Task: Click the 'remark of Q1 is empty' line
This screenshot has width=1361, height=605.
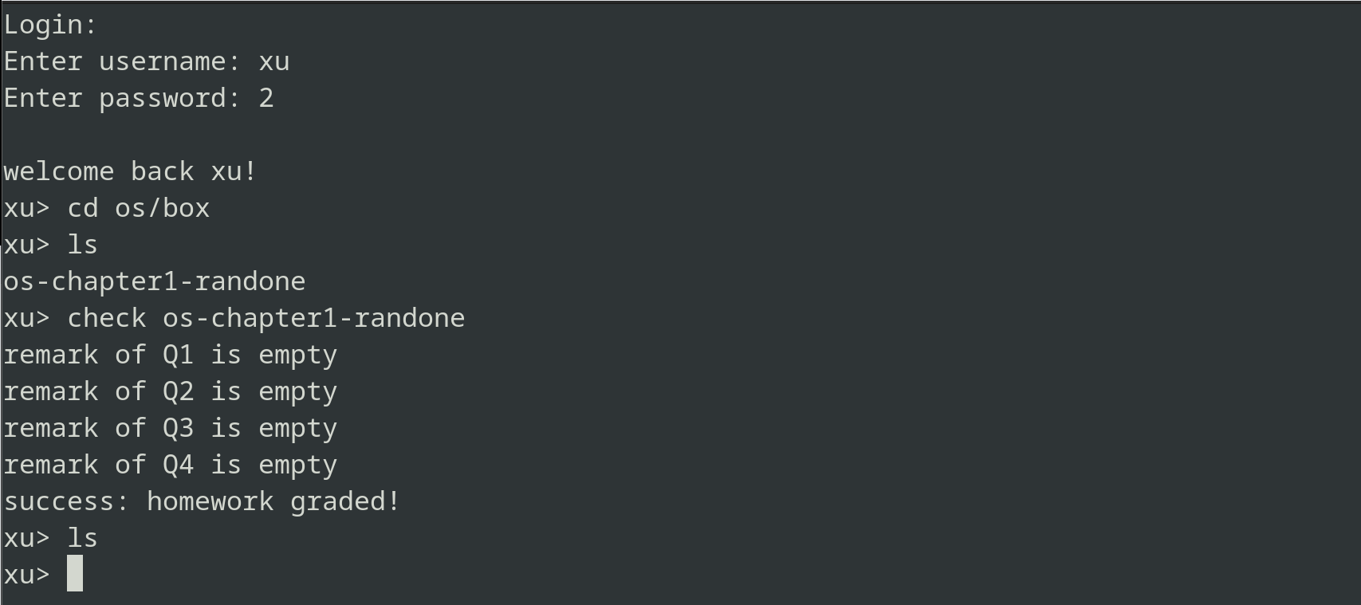Action: [x=171, y=355]
